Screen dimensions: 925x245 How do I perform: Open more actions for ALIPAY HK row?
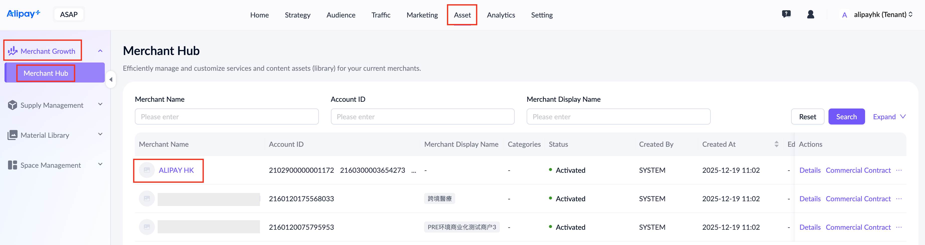point(899,170)
